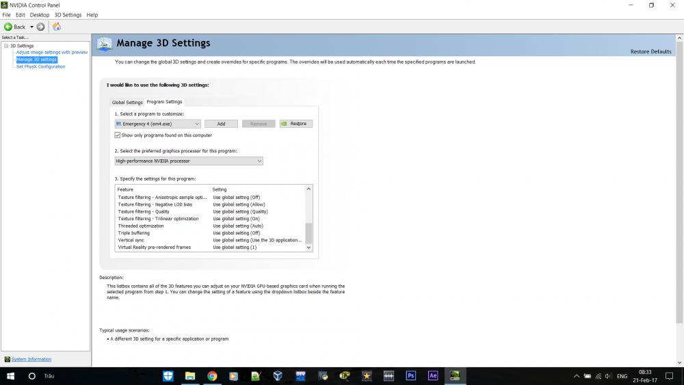
Task: Click the System Information link
Action: click(31, 359)
